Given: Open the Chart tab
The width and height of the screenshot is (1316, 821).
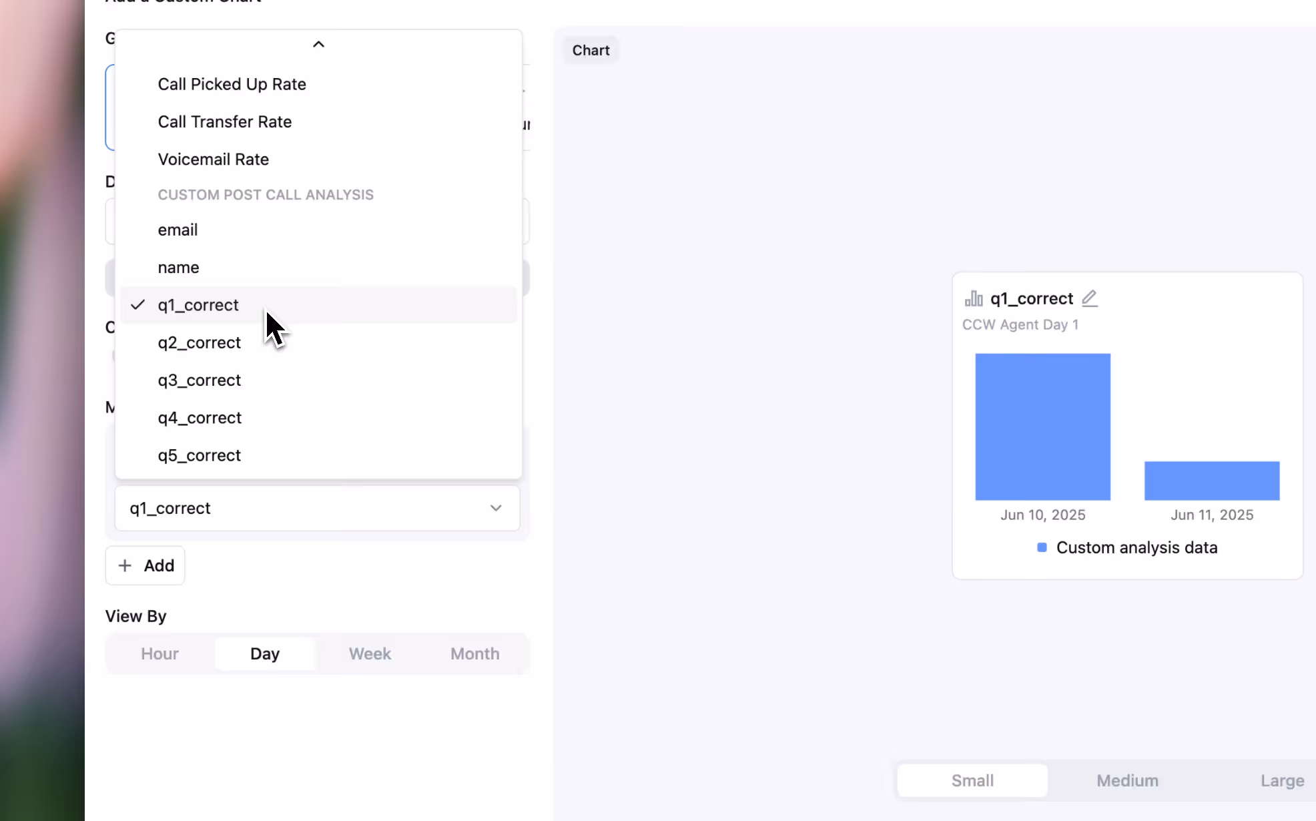Looking at the screenshot, I should tap(591, 50).
